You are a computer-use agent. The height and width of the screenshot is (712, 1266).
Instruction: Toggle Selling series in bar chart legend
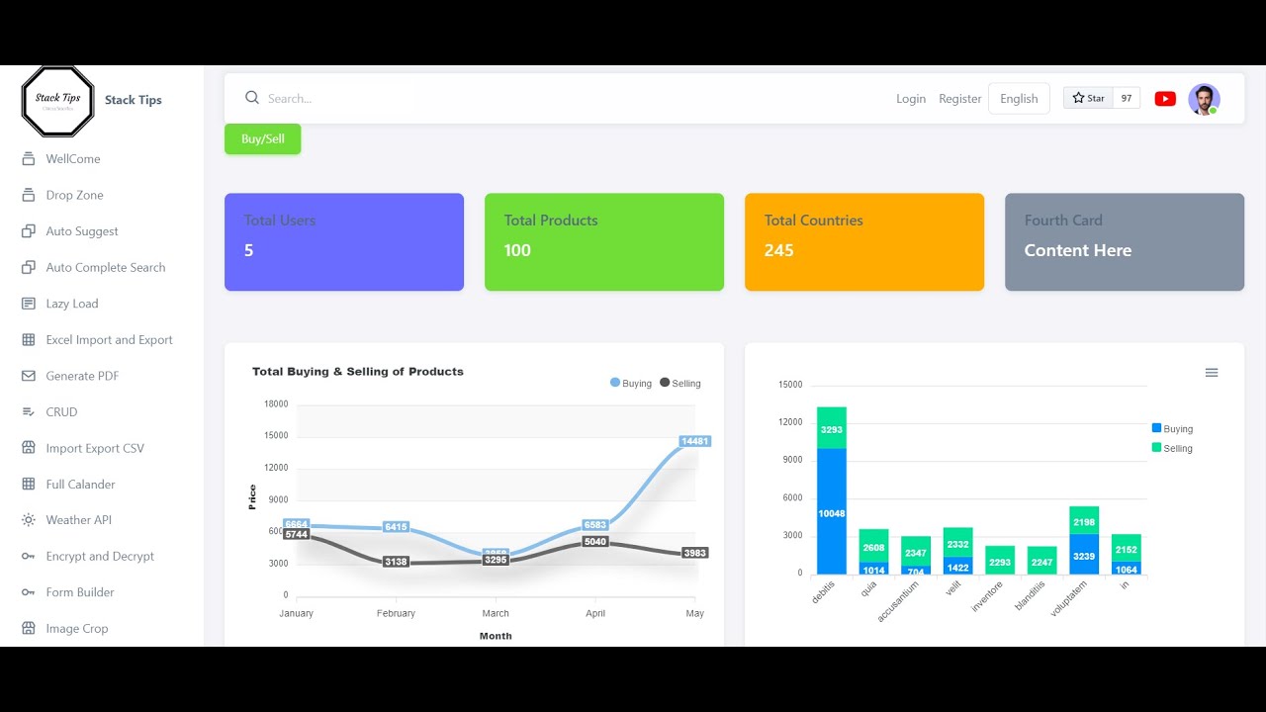click(1173, 448)
